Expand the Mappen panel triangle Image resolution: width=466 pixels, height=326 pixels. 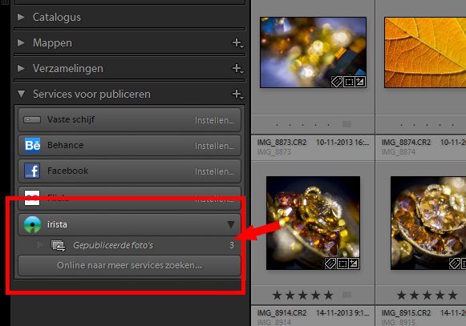click(21, 42)
